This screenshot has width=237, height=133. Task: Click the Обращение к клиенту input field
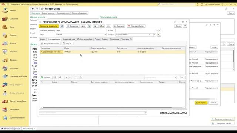pyautogui.click(x=81, y=30)
